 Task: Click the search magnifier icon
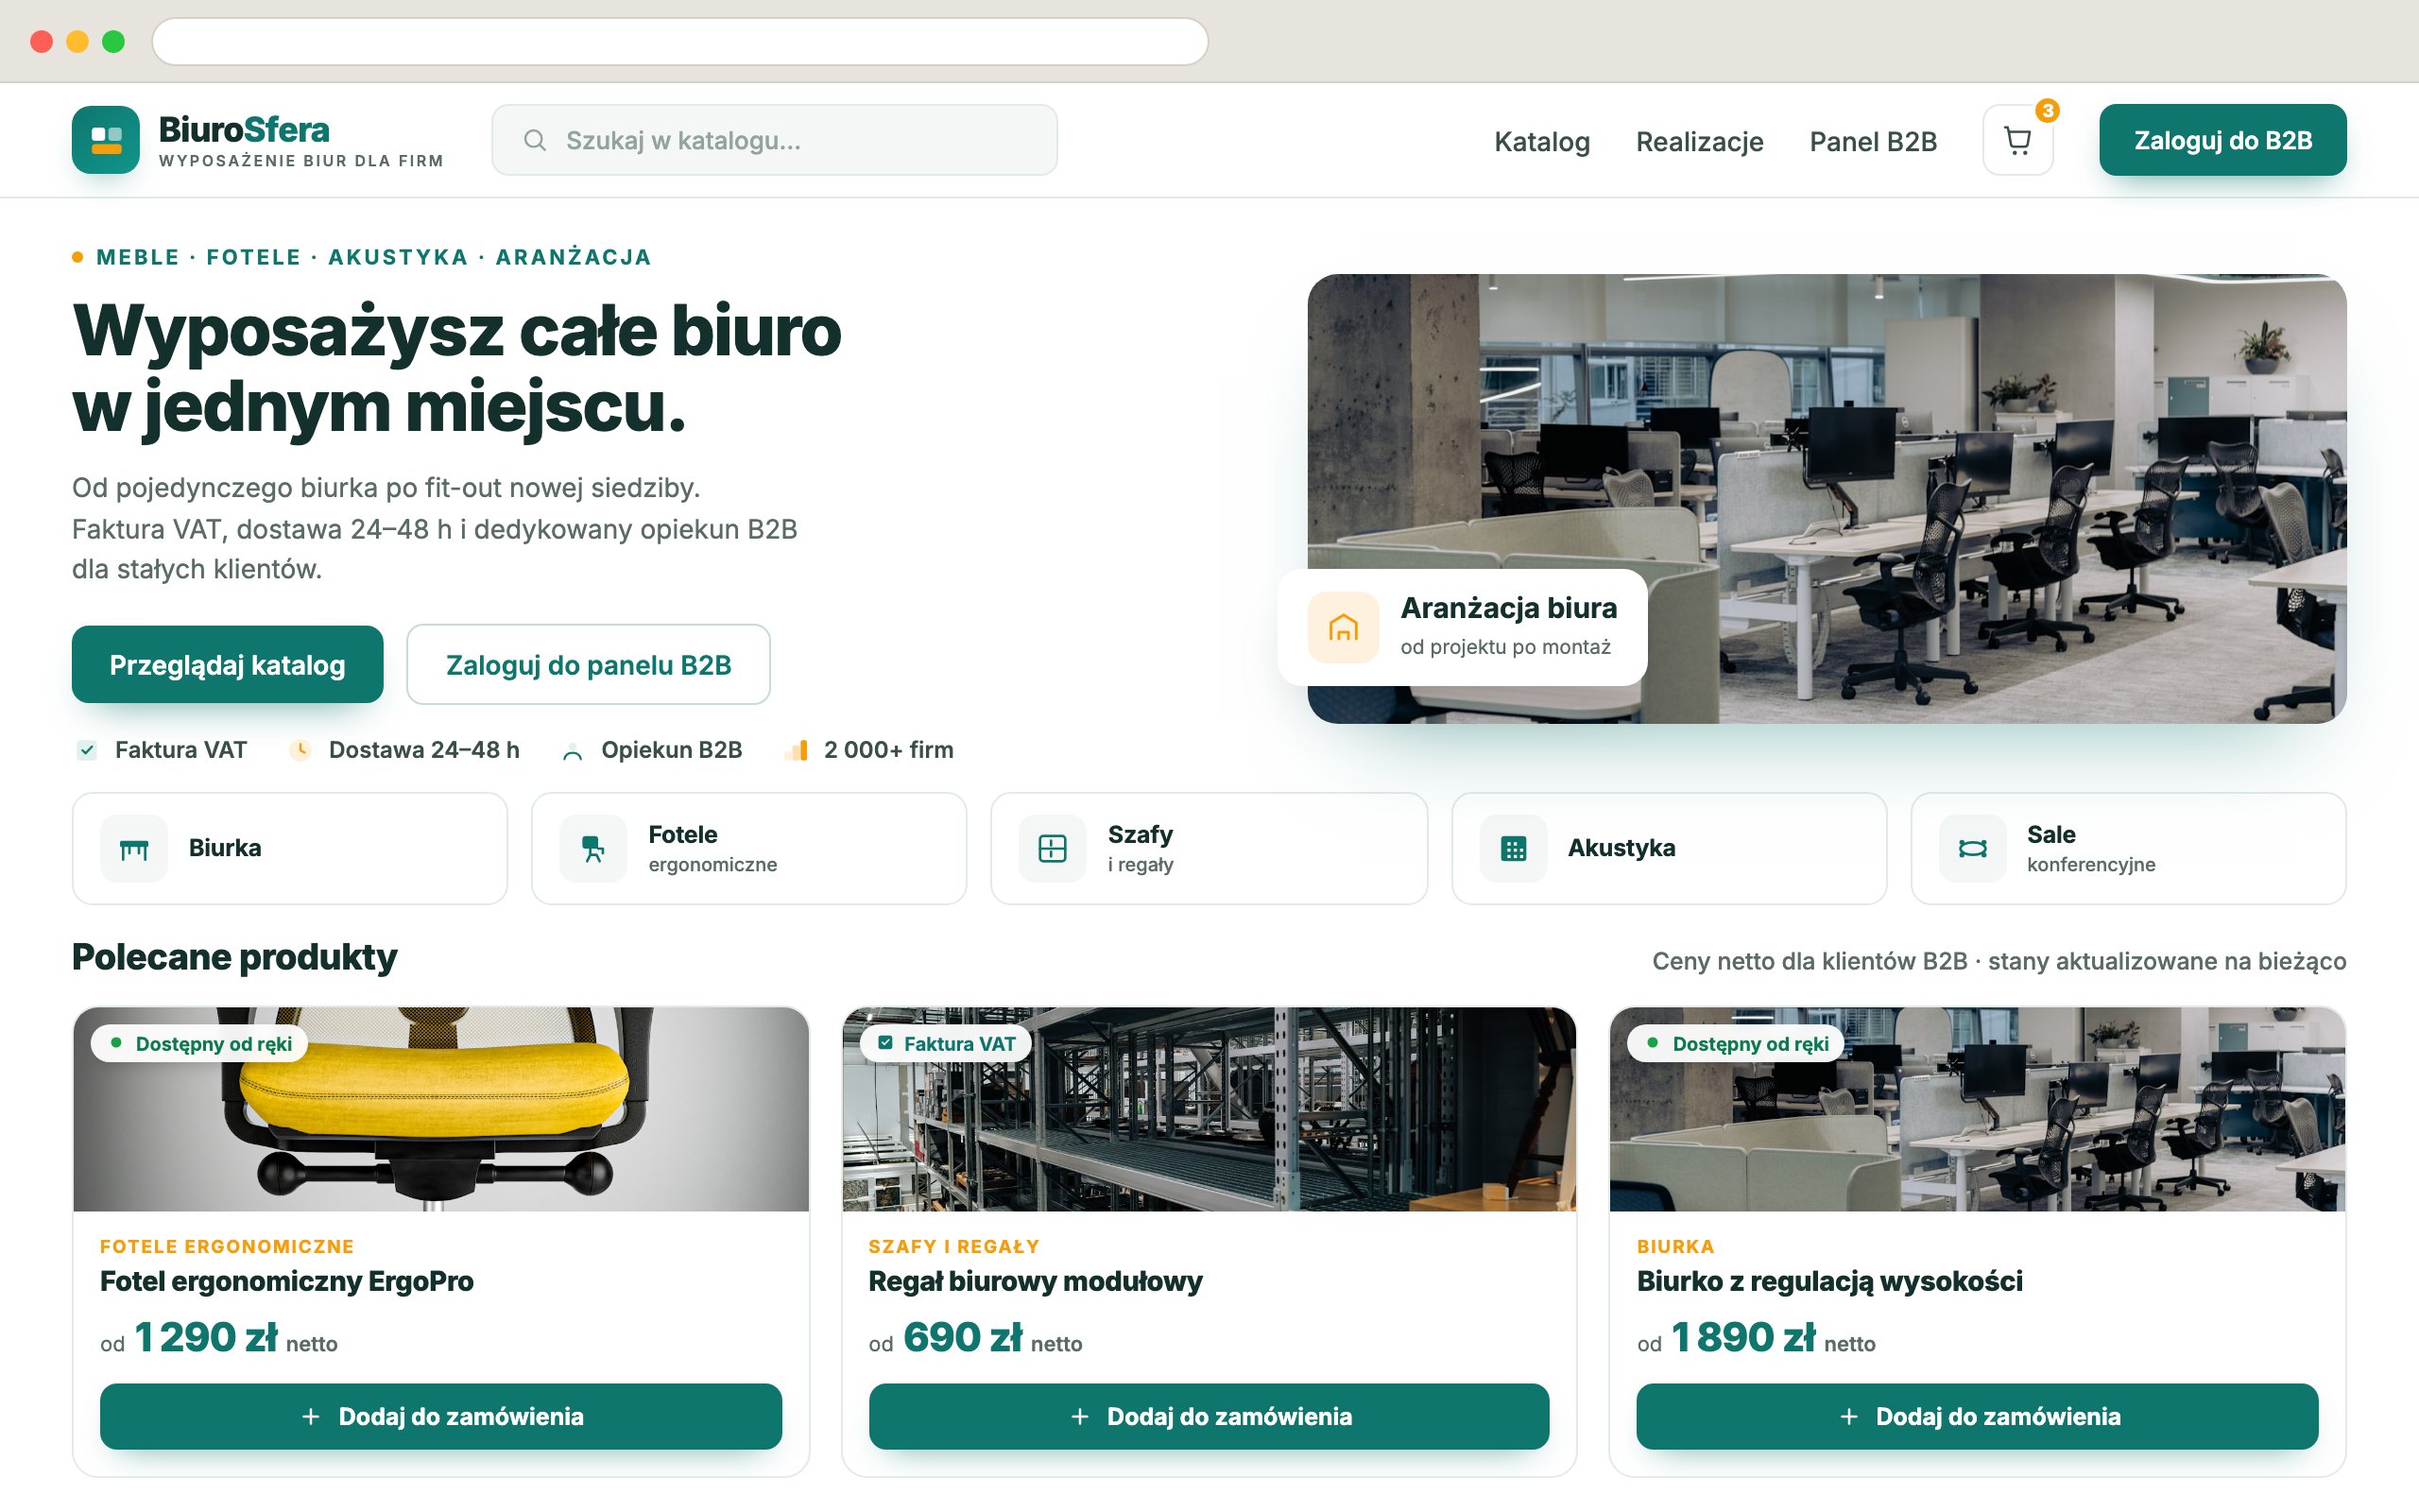click(x=535, y=140)
